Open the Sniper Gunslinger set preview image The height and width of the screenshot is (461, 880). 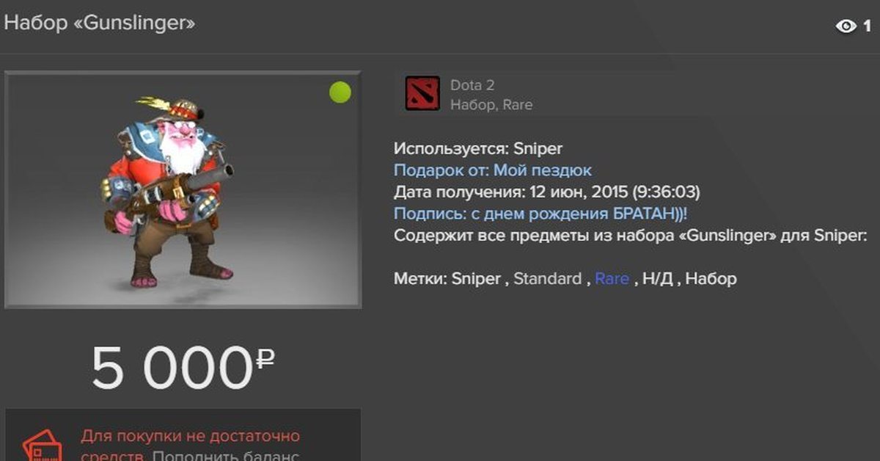click(x=183, y=189)
